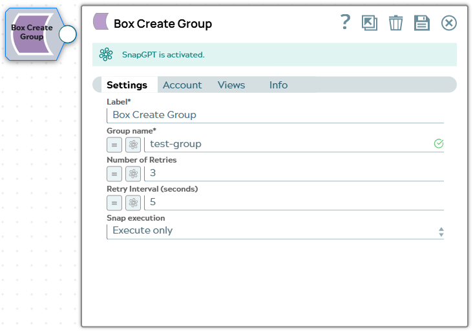This screenshot has height=331, width=473.
Task: Click the Snap execution dropdown arrows
Action: [x=441, y=232]
